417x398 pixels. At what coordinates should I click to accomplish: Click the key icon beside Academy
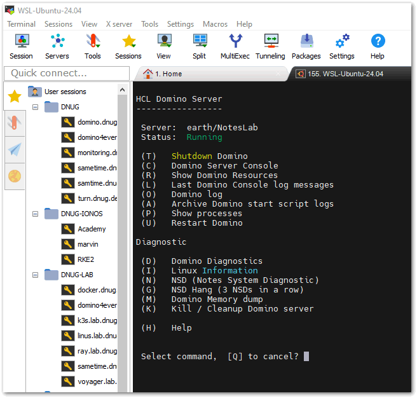click(68, 229)
